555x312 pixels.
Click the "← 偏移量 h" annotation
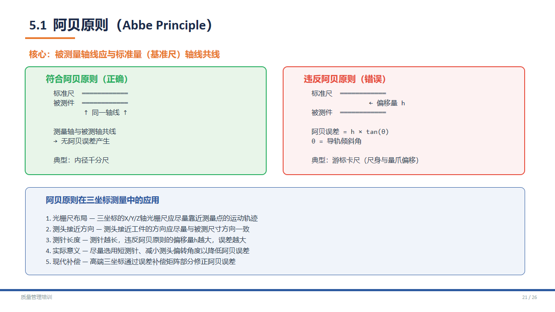click(x=387, y=103)
